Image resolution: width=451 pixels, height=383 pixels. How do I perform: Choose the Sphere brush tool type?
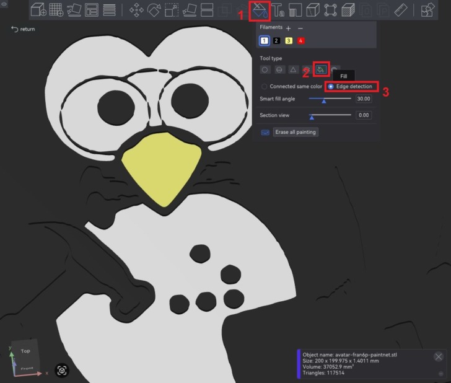pos(279,69)
